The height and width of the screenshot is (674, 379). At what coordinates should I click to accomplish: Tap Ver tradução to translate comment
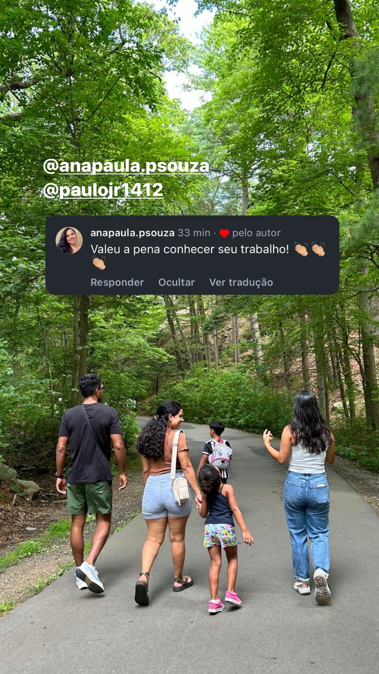point(241,282)
